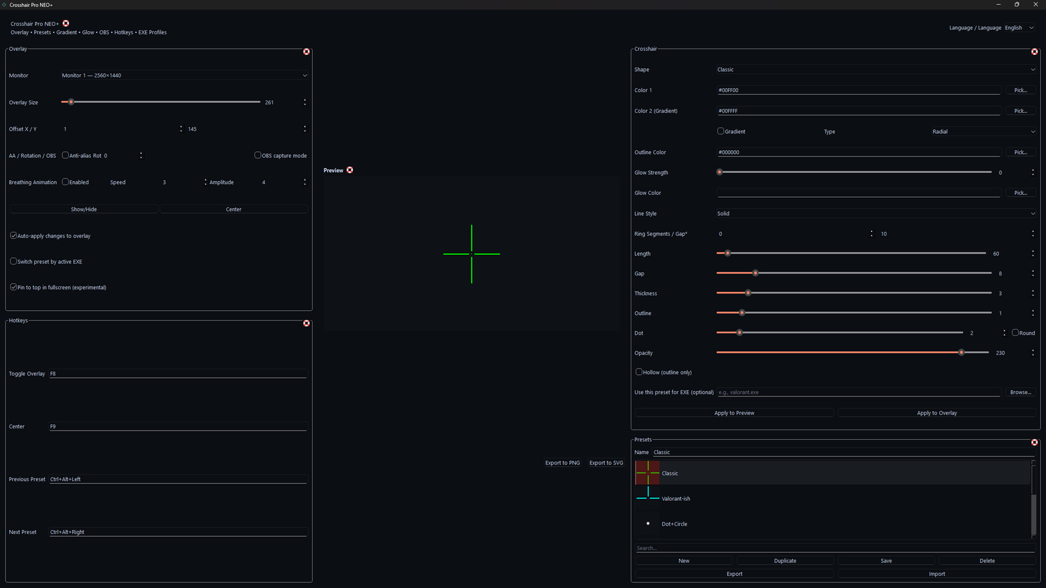Image resolution: width=1046 pixels, height=588 pixels.
Task: Open the Shape dropdown showing Classic
Action: (x=874, y=69)
